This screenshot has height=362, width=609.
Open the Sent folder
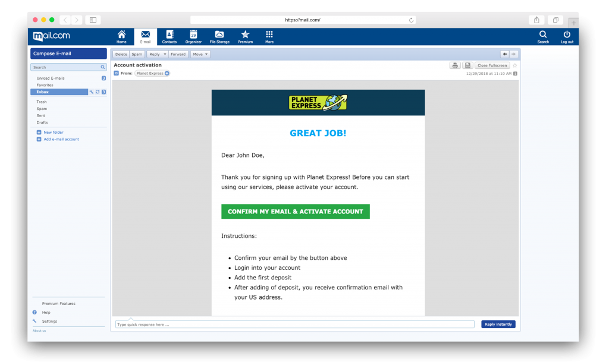point(41,116)
